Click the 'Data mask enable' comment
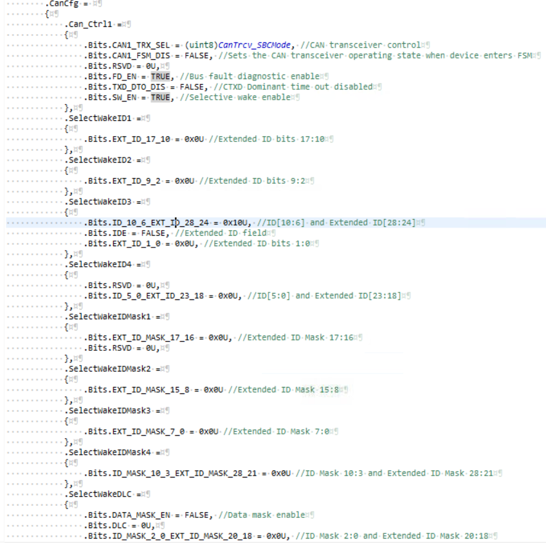 (x=262, y=515)
